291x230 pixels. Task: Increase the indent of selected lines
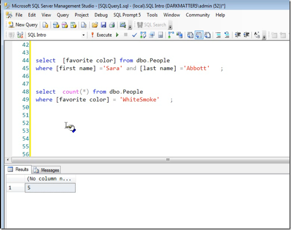click(x=247, y=35)
